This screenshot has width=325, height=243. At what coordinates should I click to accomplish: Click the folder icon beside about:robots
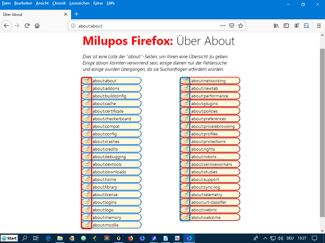[186, 156]
